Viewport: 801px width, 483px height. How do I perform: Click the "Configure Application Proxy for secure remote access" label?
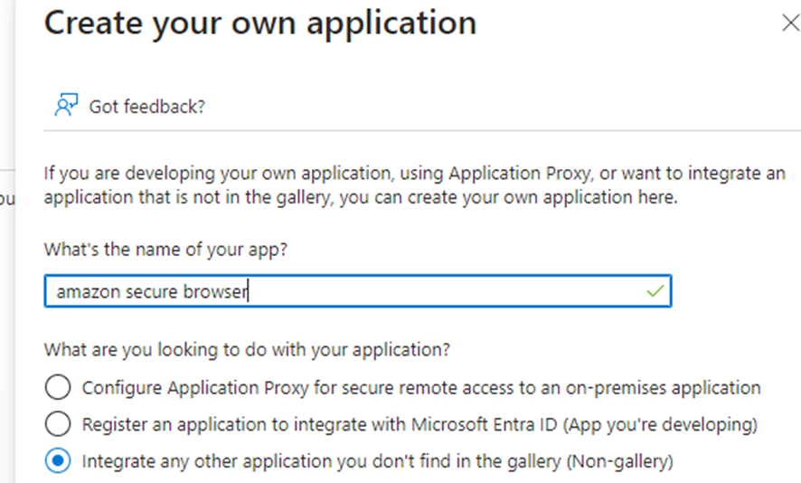pos(421,388)
